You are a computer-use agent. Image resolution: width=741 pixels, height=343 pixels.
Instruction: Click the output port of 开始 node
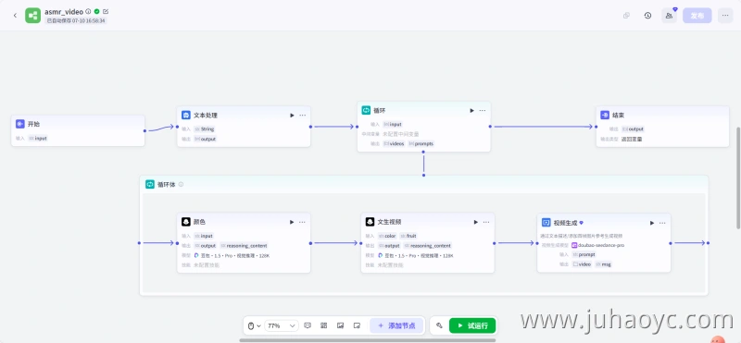tap(144, 130)
